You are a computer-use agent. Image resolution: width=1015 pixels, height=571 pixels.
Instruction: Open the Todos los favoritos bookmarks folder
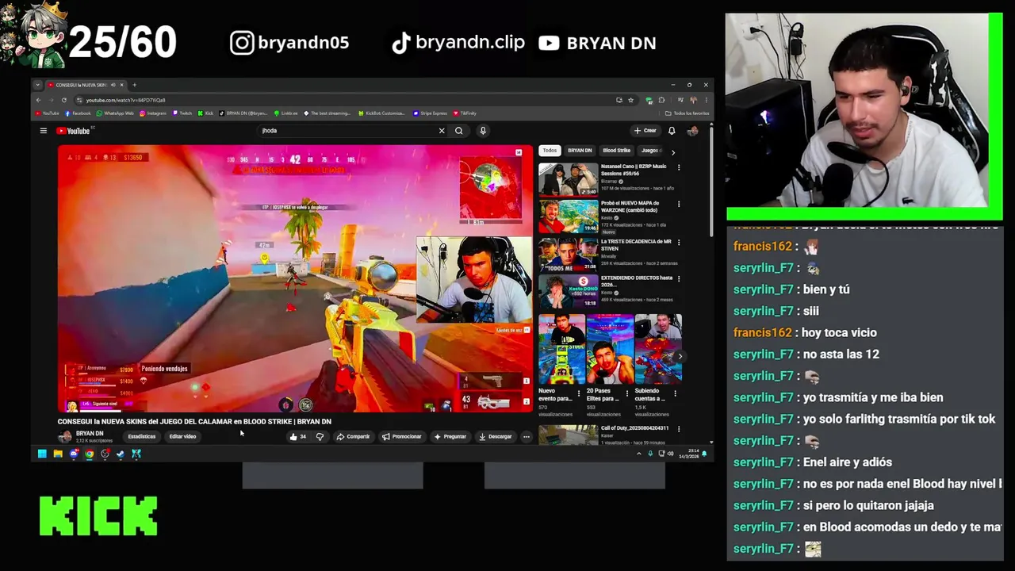click(x=688, y=113)
